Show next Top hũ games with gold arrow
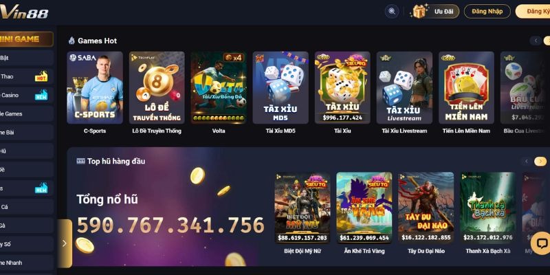The height and width of the screenshot is (275, 550). [x=540, y=162]
